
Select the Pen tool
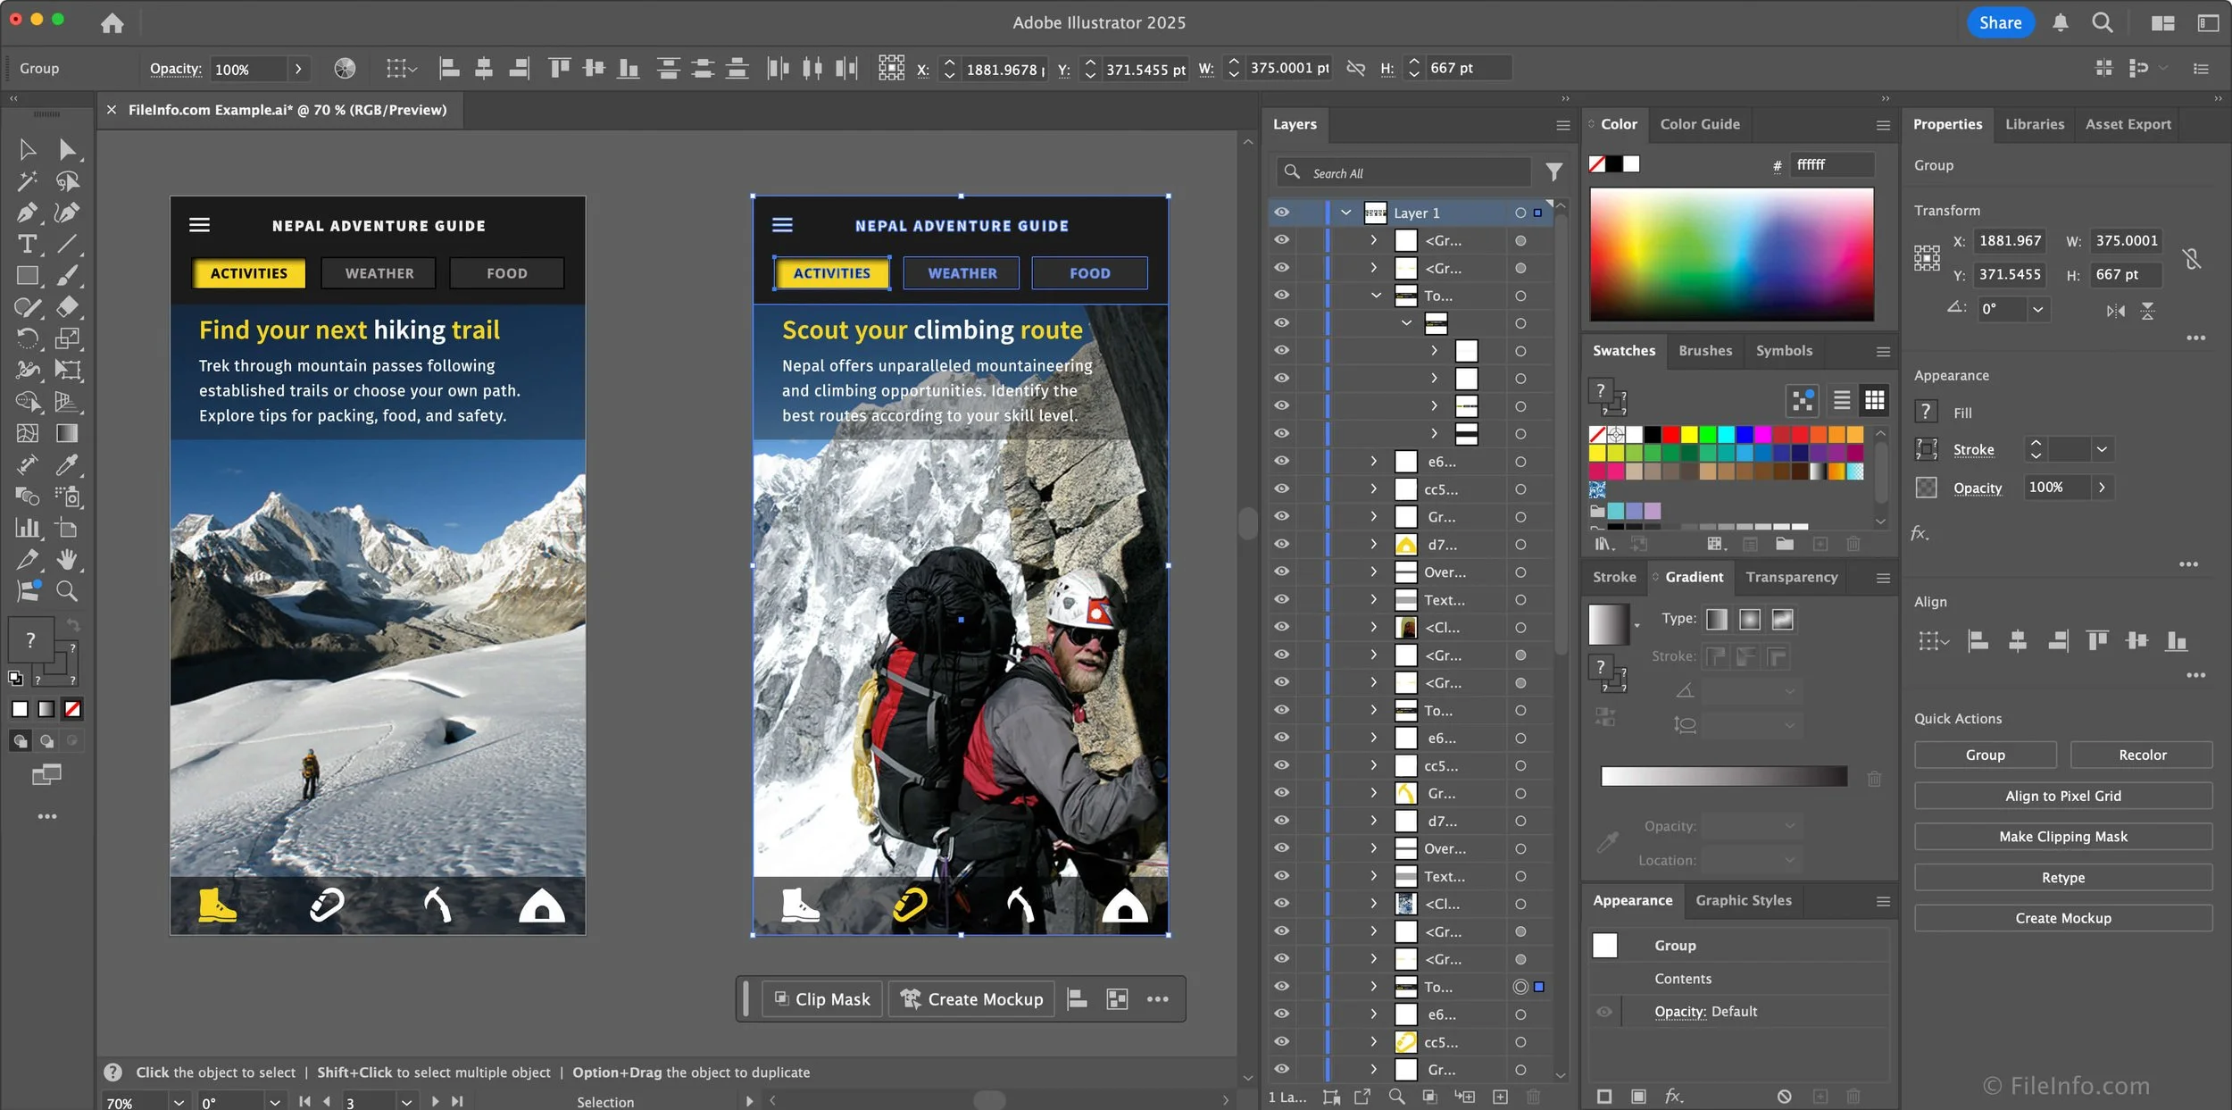27,213
